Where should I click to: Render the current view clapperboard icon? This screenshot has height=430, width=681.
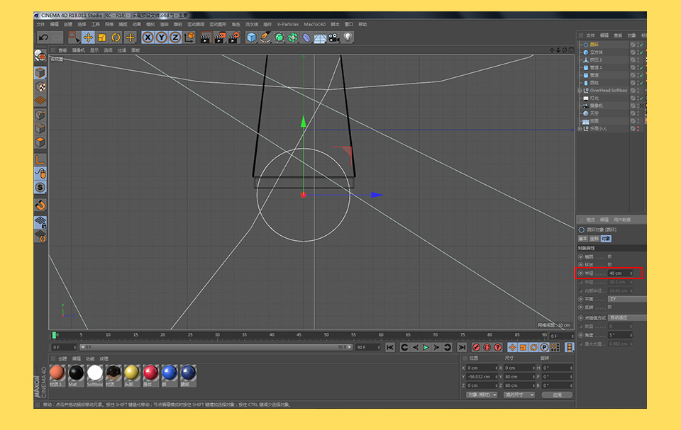206,38
